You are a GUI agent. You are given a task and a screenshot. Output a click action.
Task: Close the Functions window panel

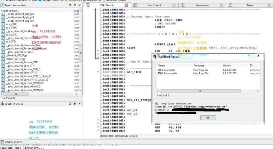(80, 5)
